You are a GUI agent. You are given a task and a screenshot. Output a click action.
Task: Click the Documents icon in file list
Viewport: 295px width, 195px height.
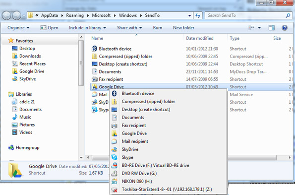point(94,71)
